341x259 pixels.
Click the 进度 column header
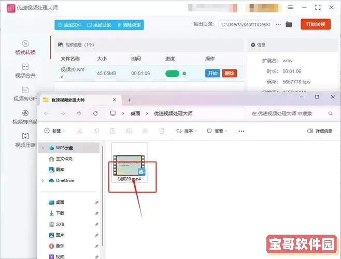(x=170, y=59)
